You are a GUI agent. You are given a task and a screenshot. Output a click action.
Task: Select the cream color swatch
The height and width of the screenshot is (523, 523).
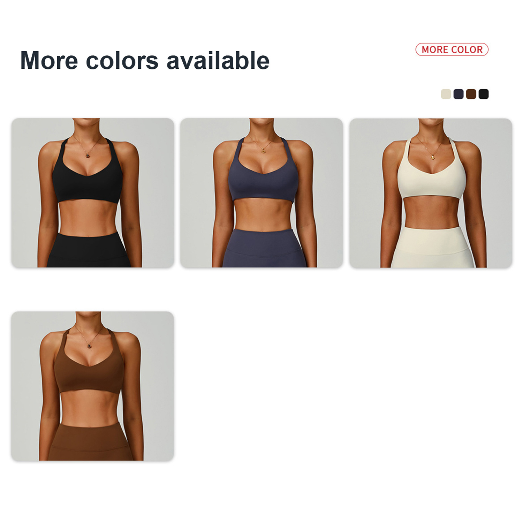(446, 94)
